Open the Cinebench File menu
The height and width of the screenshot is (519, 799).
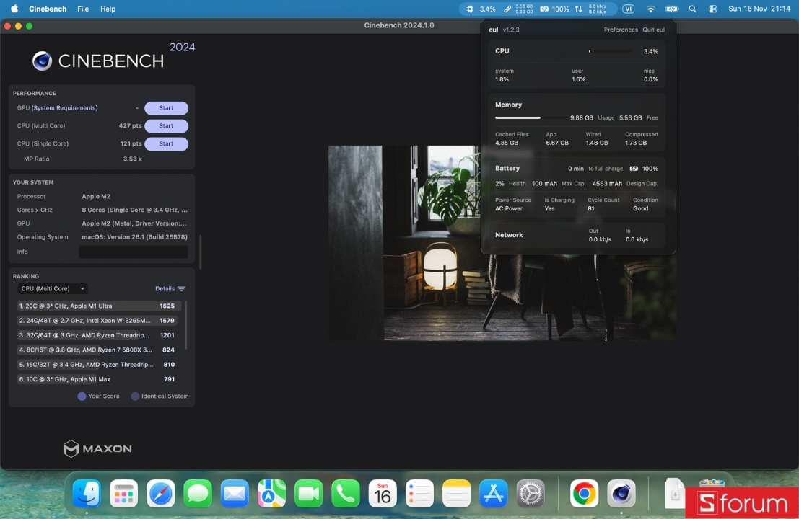click(x=83, y=9)
